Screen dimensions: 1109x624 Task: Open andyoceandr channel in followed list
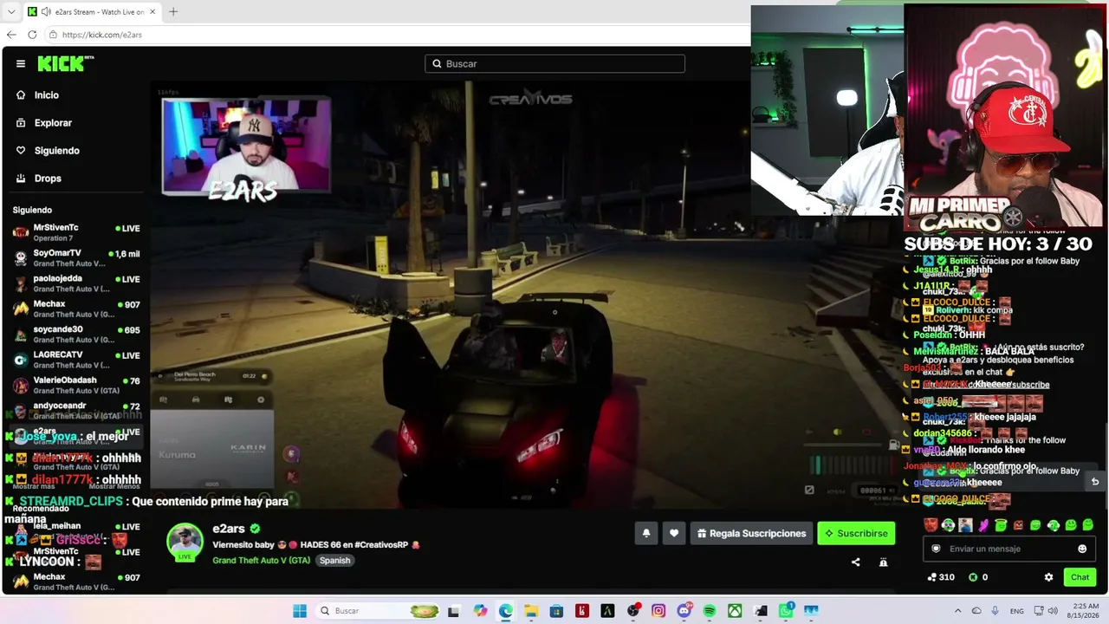pos(76,410)
